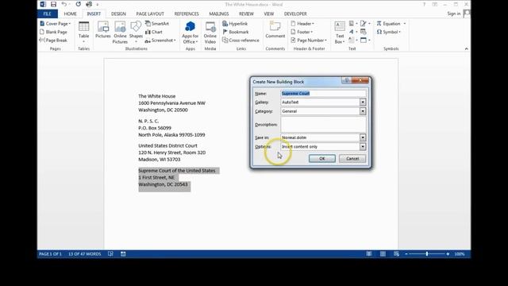Image resolution: width=508 pixels, height=286 pixels.
Task: Insert a Blank Page
Action: pos(53,32)
